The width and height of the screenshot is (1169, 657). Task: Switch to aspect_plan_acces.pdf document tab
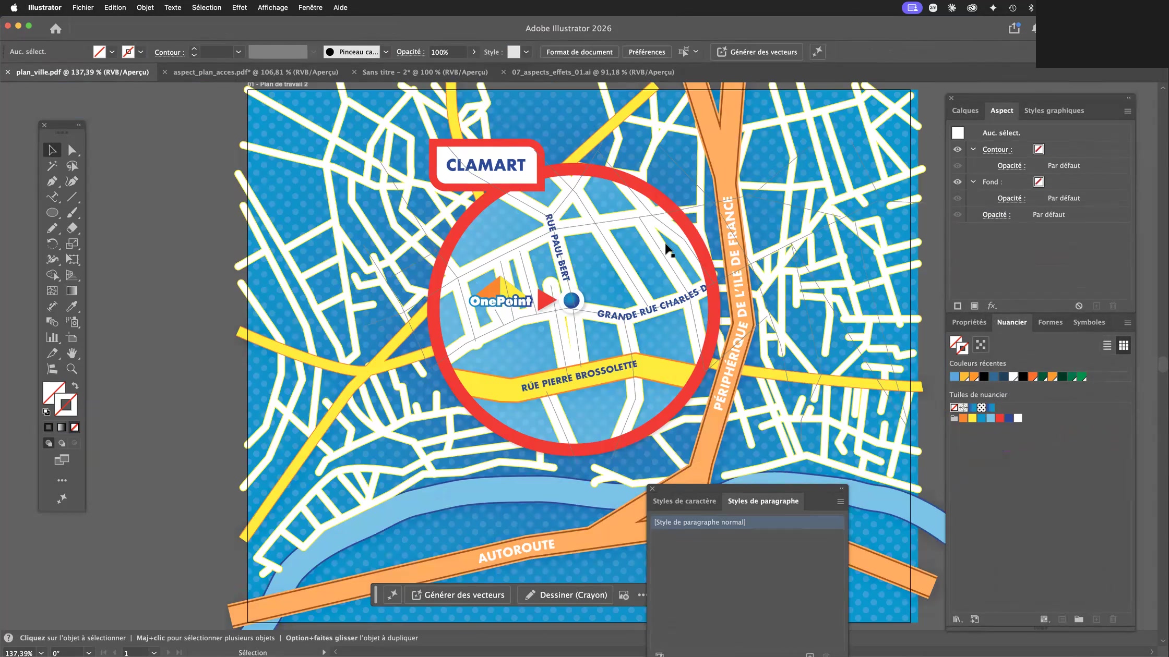pyautogui.click(x=256, y=72)
